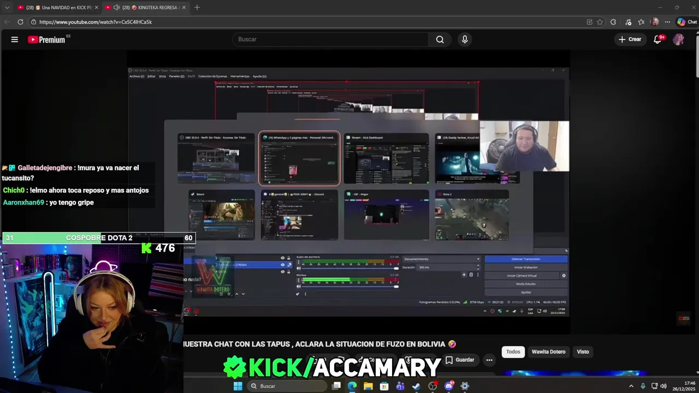Click the Duración 300 ms stepper in the video's OBS
The image size is (699, 393).
coord(478,267)
